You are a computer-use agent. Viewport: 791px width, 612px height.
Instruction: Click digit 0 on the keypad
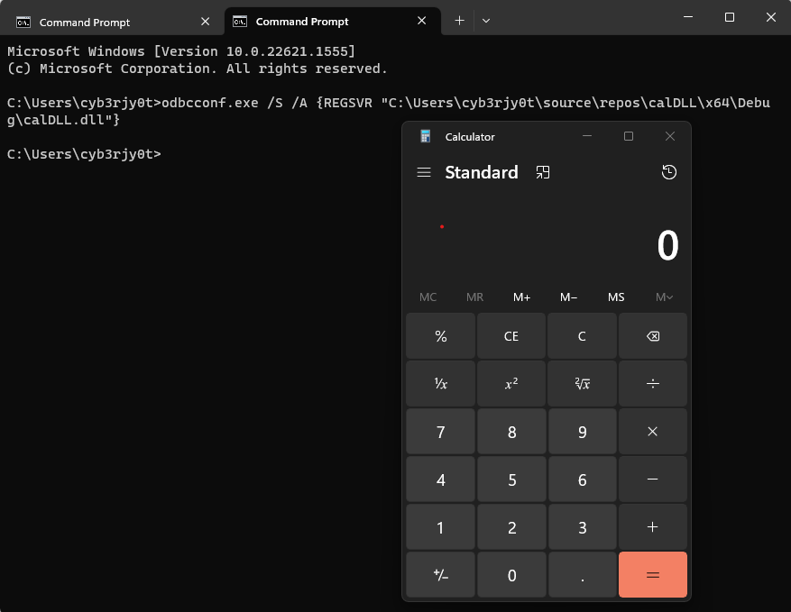pyautogui.click(x=511, y=575)
